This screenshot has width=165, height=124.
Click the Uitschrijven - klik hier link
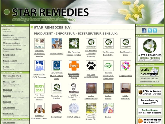tap(149, 78)
